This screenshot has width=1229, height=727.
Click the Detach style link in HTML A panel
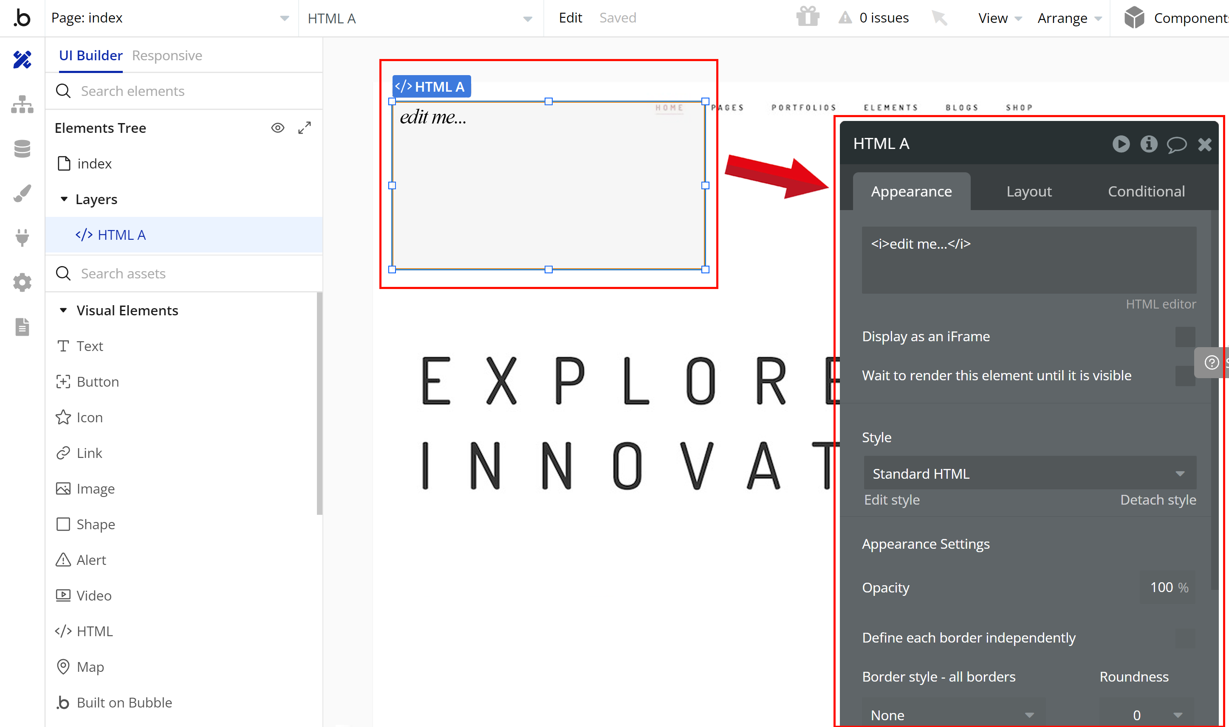pos(1158,500)
